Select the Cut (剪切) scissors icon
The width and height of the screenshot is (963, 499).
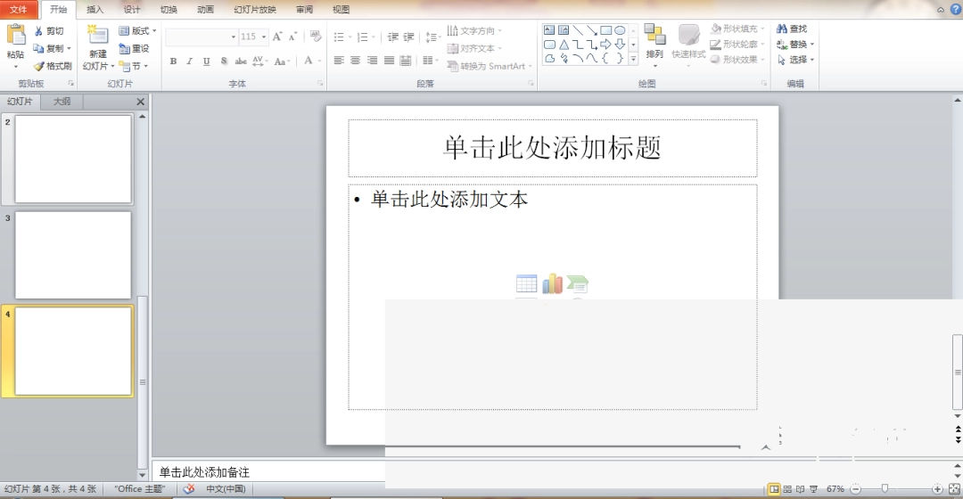38,30
